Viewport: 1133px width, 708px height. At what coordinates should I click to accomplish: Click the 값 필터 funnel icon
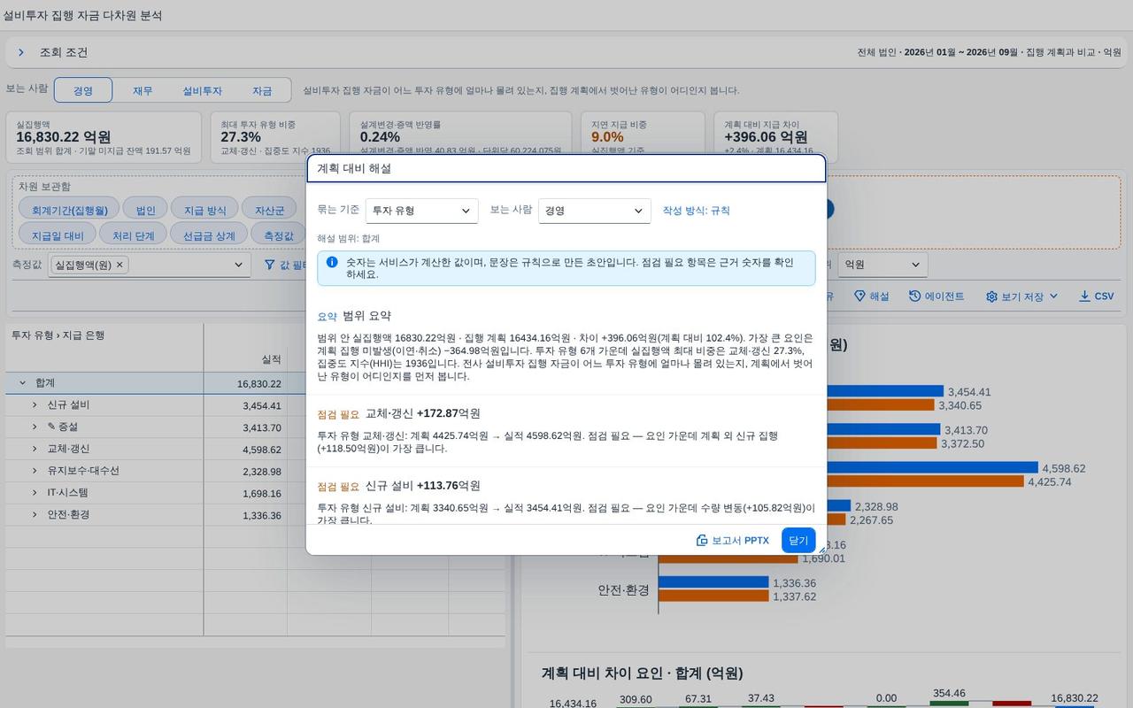tap(270, 264)
